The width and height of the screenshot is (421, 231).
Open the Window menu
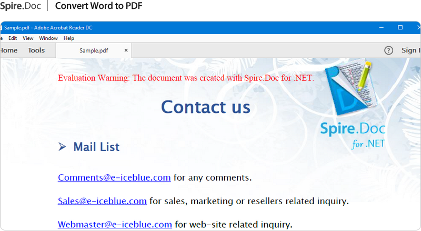point(48,38)
